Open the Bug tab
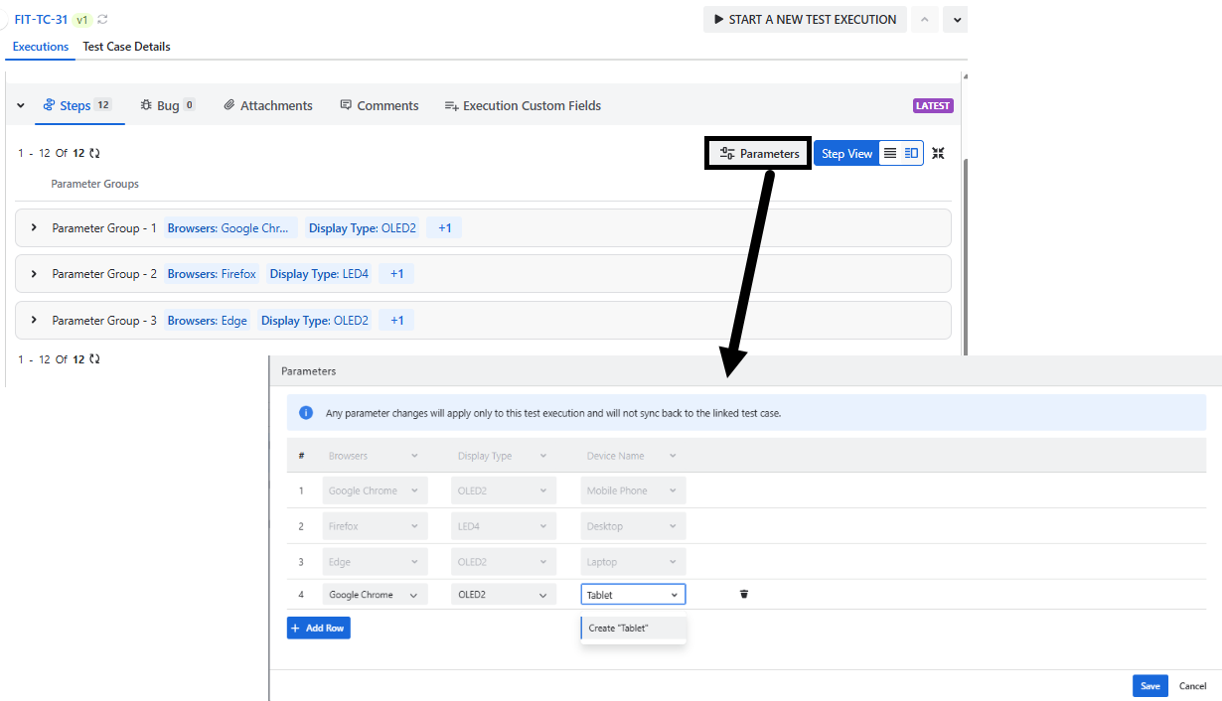 point(166,105)
